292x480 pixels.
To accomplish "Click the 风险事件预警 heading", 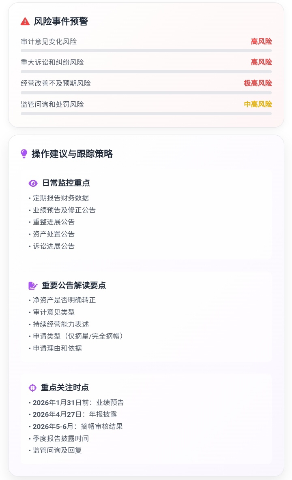I will [61, 21].
